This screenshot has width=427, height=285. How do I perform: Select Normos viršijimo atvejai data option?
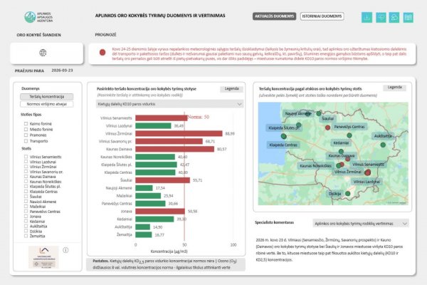click(x=46, y=104)
